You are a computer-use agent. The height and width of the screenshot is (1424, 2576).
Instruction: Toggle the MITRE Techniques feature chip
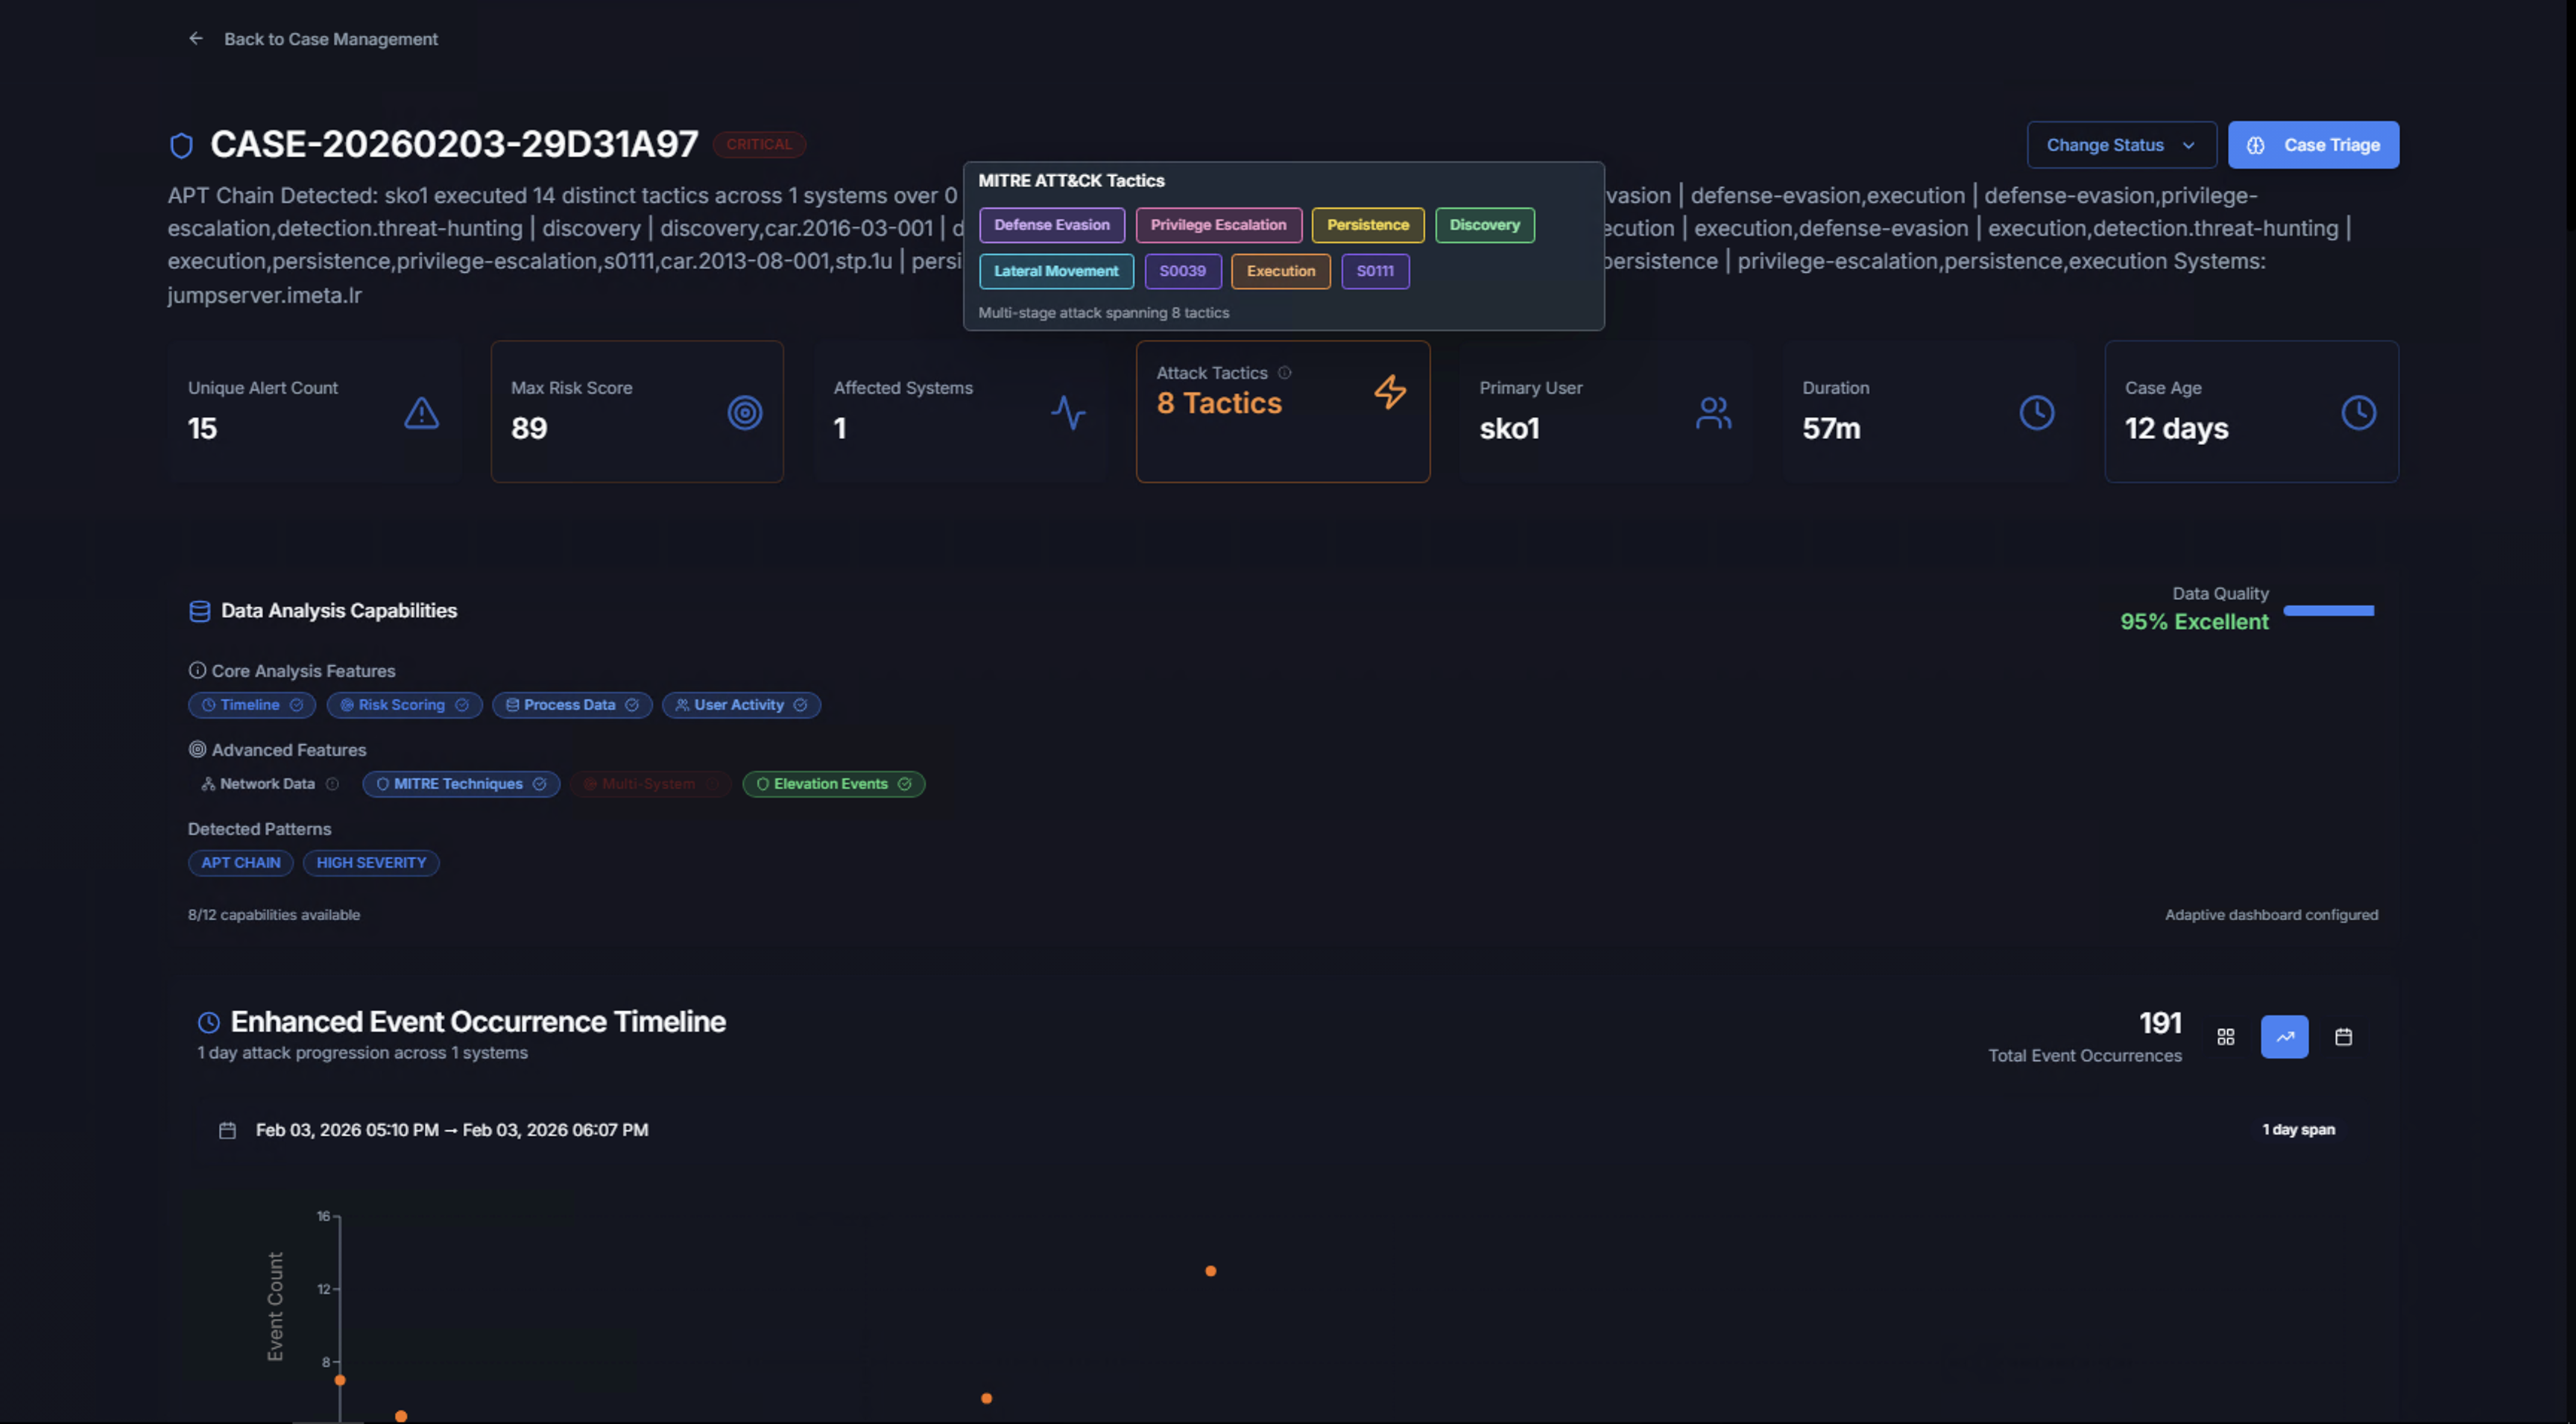(x=460, y=785)
